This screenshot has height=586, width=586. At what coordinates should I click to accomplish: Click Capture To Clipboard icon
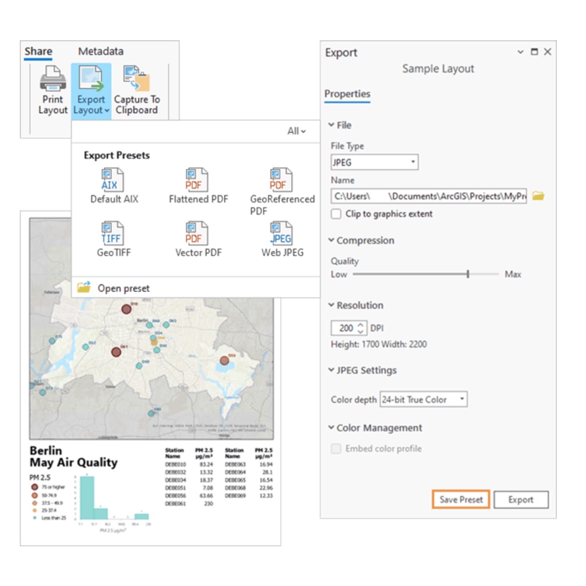tap(136, 79)
